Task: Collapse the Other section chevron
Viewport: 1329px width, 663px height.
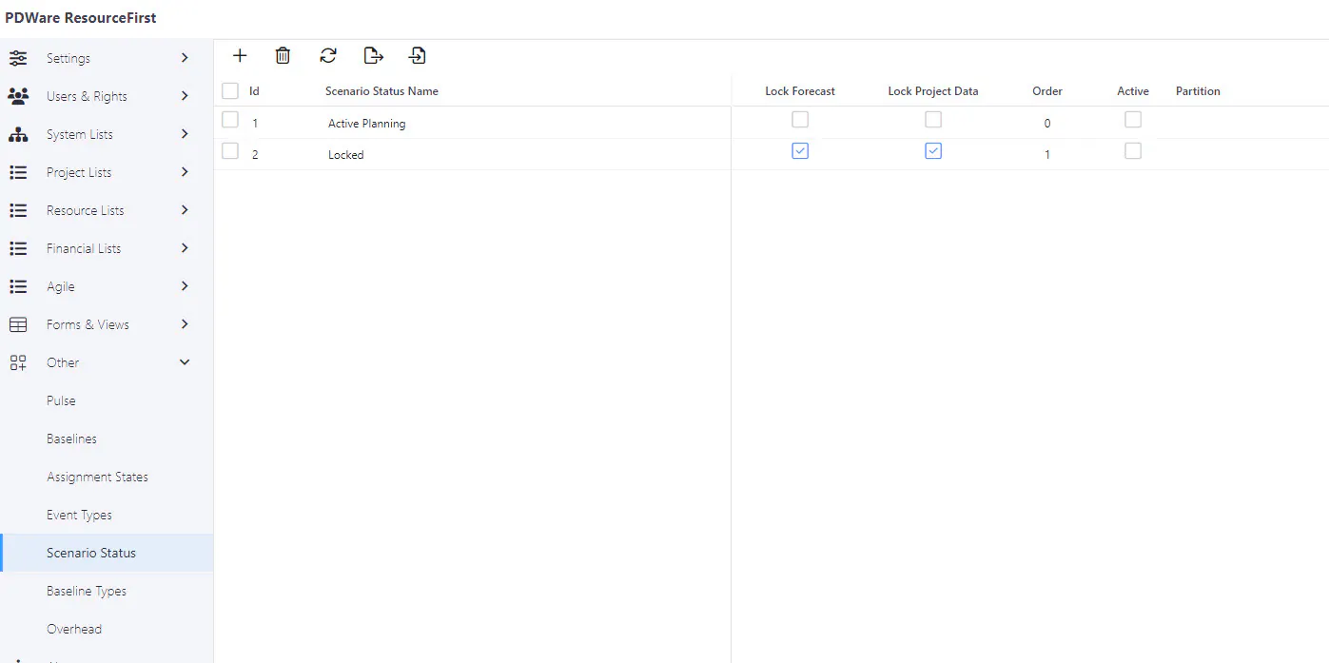Action: click(x=185, y=362)
